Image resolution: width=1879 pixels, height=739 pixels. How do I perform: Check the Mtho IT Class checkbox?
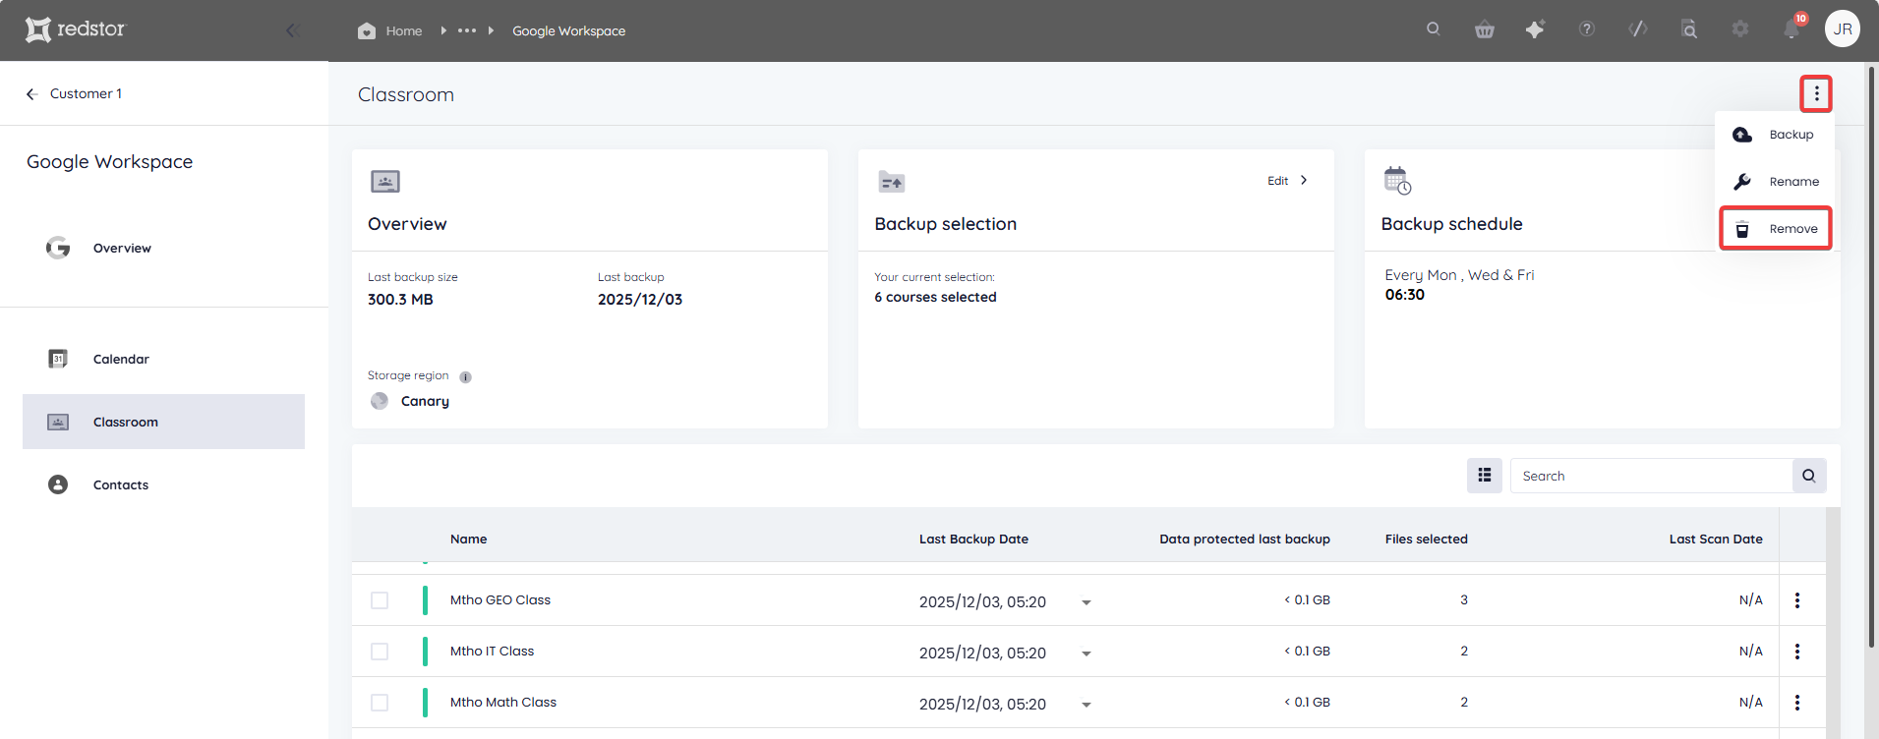tap(380, 652)
